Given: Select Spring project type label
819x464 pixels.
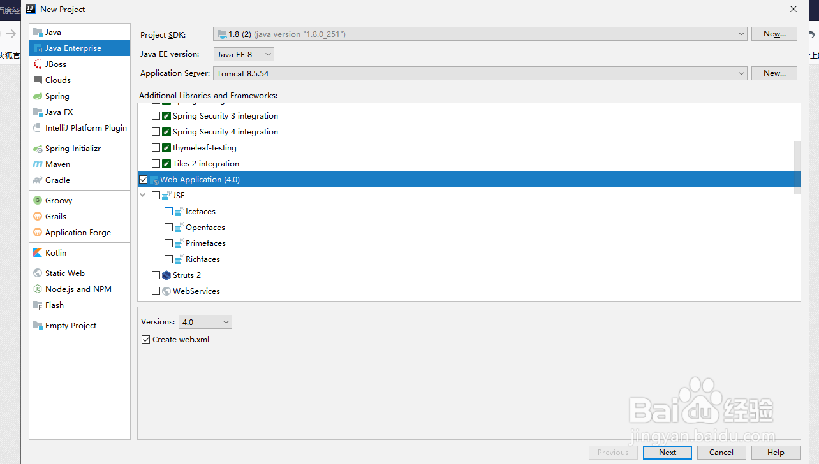Looking at the screenshot, I should point(57,96).
